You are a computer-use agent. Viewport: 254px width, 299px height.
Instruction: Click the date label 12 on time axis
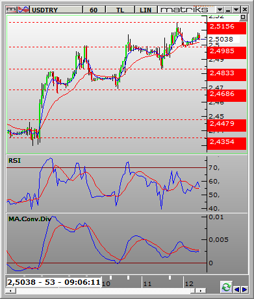tap(189, 283)
